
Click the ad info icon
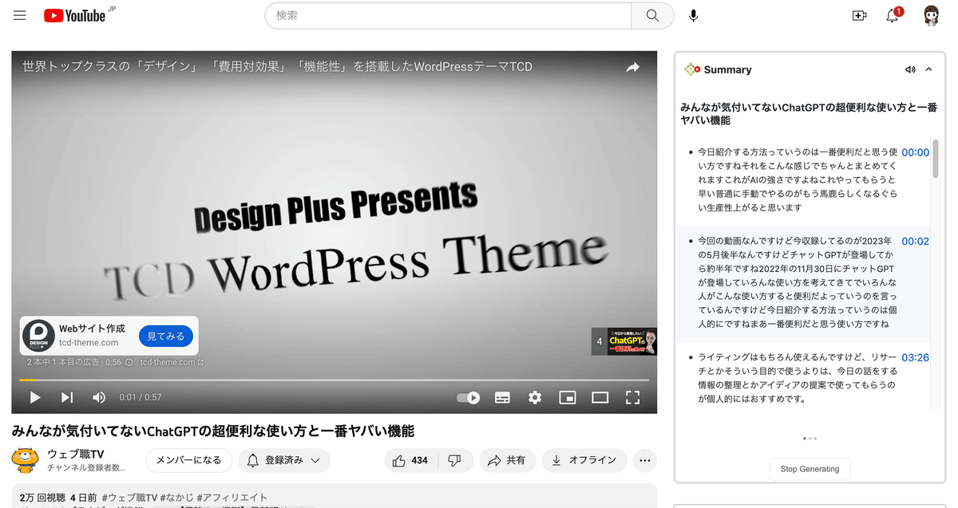129,362
